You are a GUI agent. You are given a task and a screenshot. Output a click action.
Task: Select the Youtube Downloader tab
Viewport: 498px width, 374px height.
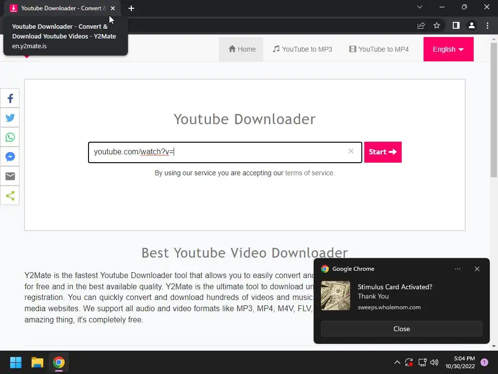[x=63, y=8]
